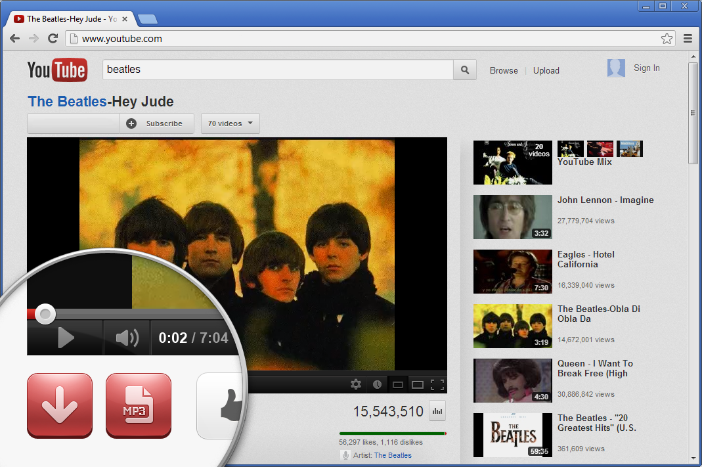Click the 16,339,040 views text

(x=586, y=285)
